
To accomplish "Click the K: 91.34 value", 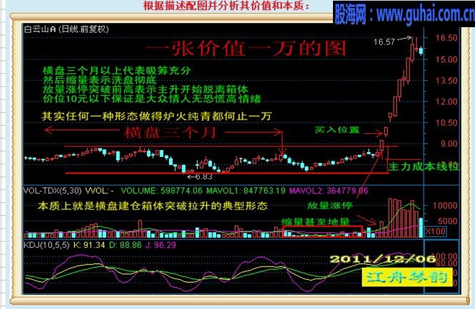I will 89,245.
